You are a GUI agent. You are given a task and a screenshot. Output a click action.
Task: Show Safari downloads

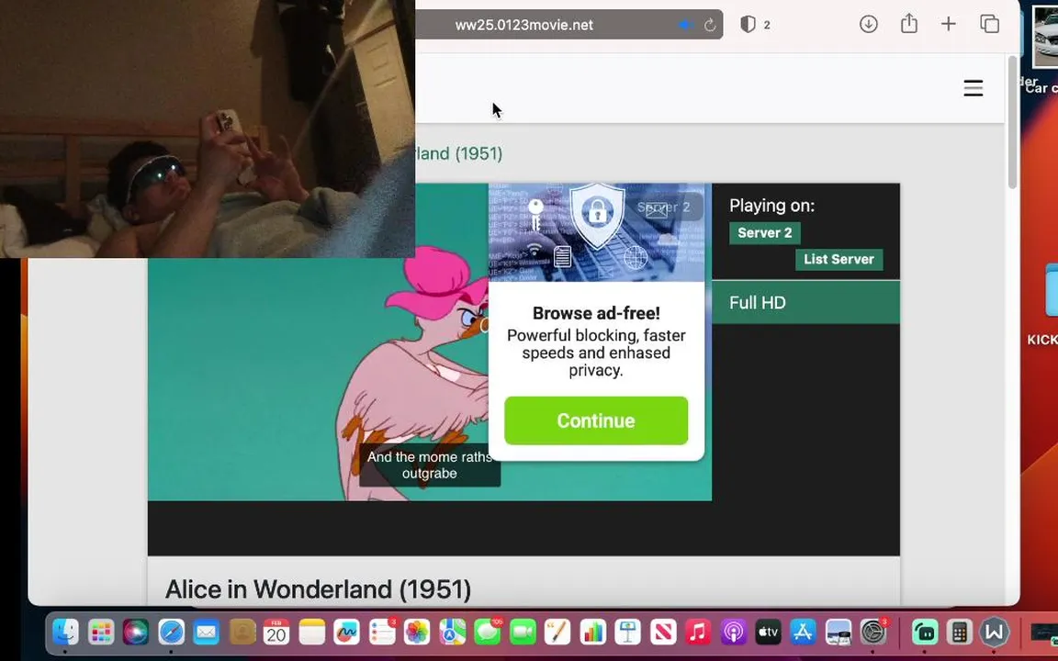tap(869, 24)
